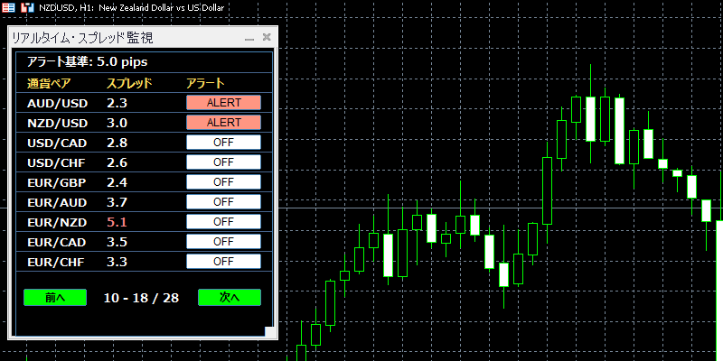The width and height of the screenshot is (723, 361).
Task: Click the NZDUSD, H1 chart title text
Action: (x=131, y=7)
